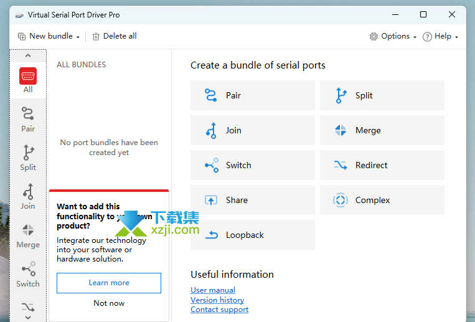Create a Merge bundle from the main panel

[x=382, y=130]
